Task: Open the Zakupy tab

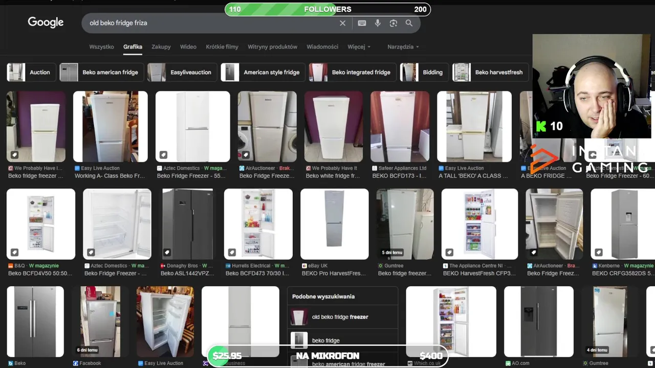Action: (161, 47)
